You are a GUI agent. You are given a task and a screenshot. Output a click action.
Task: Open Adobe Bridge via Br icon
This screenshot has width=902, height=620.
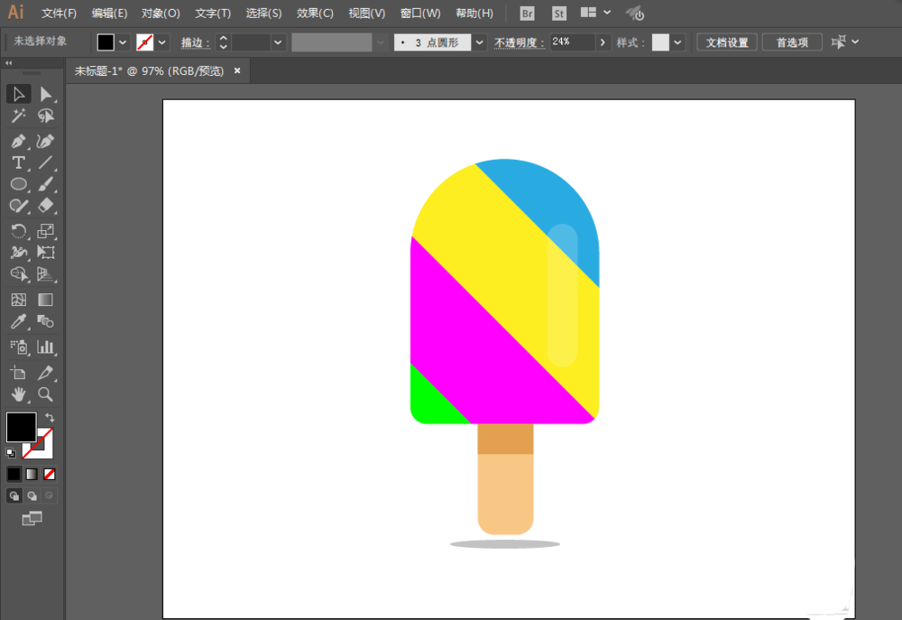coord(527,14)
